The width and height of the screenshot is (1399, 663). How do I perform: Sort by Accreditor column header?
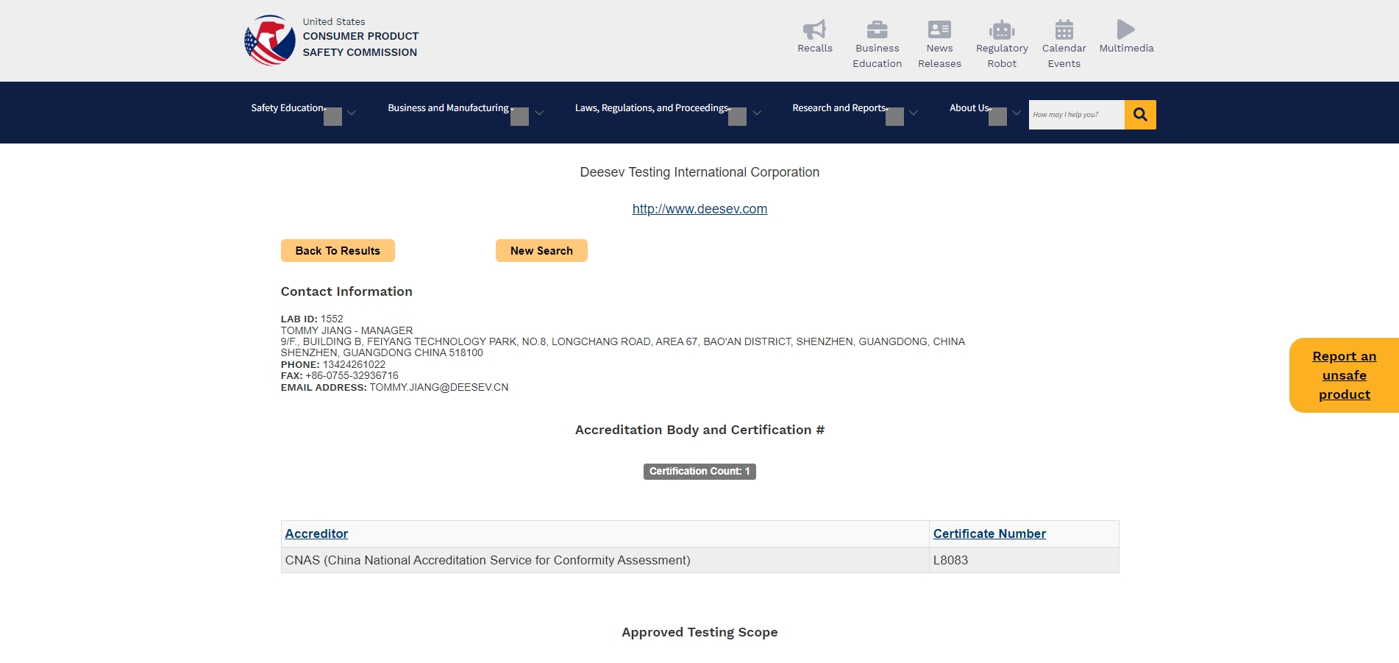pos(316,534)
